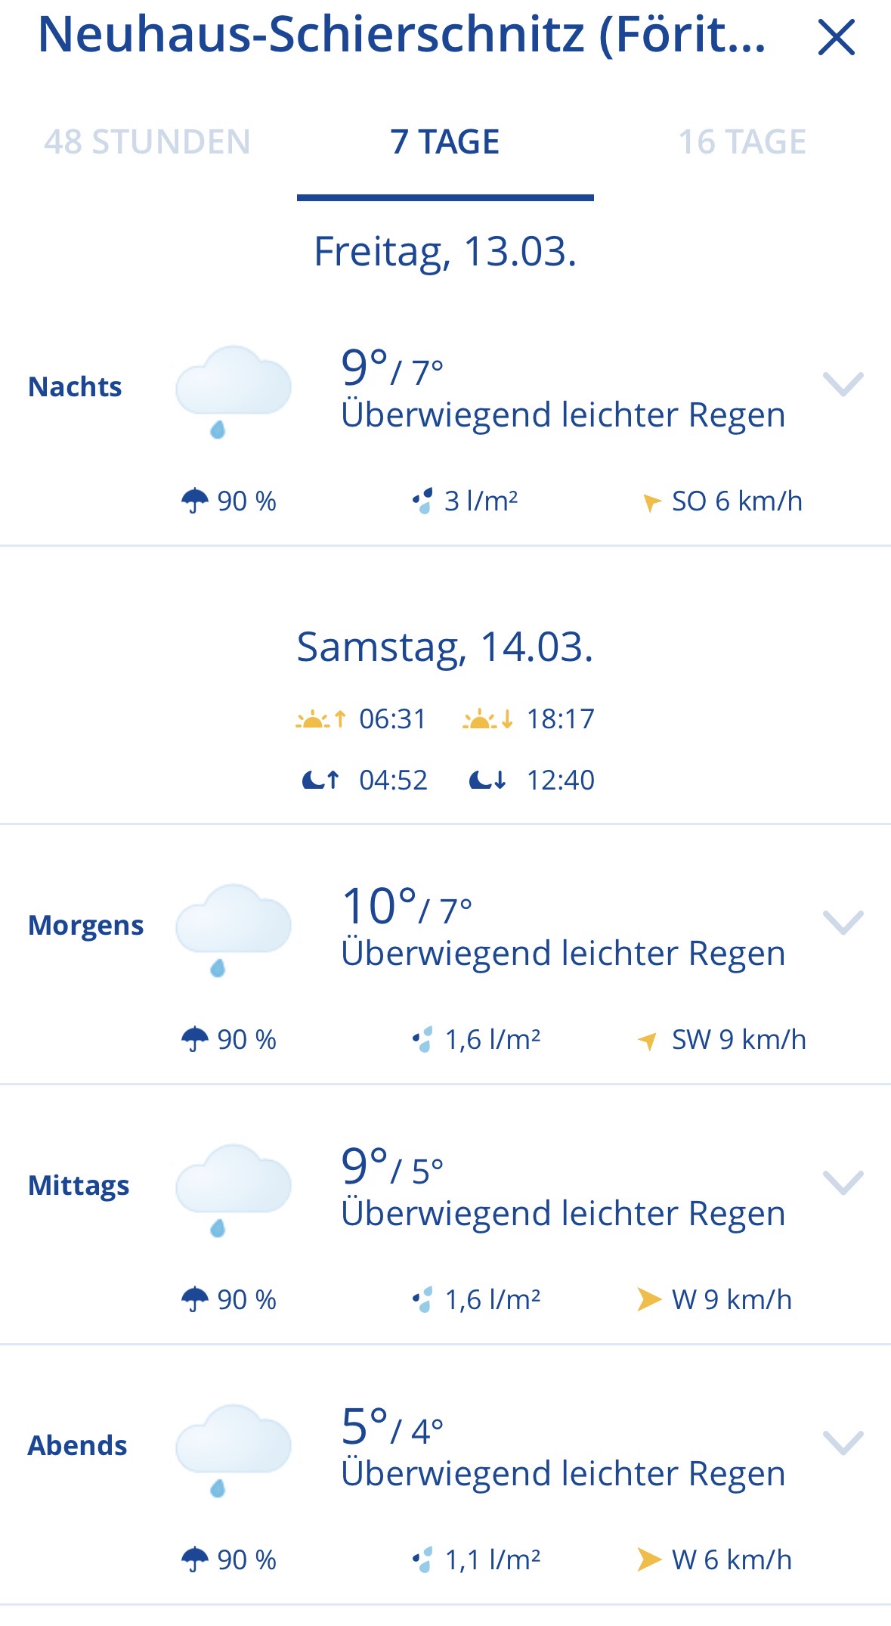Close the Neuhaus-Schierschnitz forecast panel
This screenshot has height=1626, width=891.
click(836, 38)
